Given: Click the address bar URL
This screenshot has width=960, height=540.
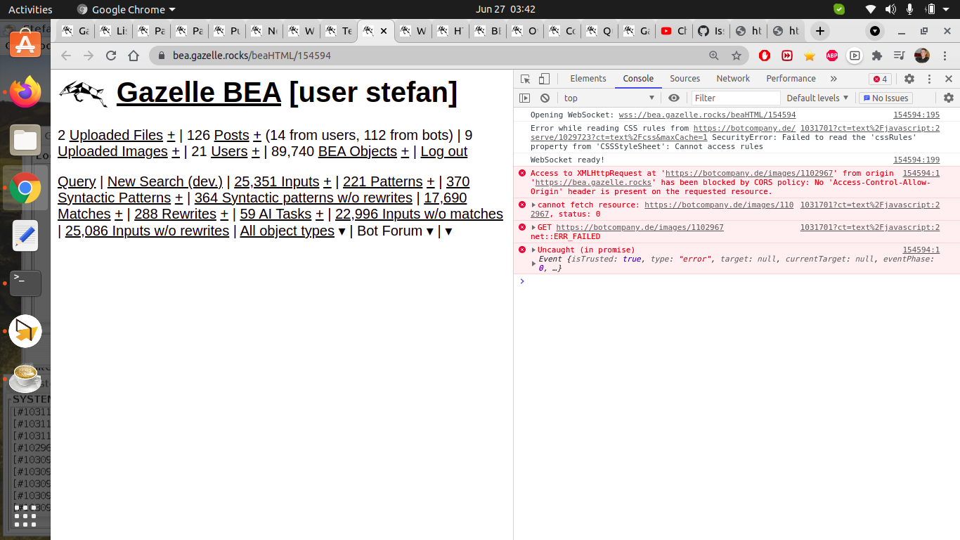Looking at the screenshot, I should coord(252,56).
